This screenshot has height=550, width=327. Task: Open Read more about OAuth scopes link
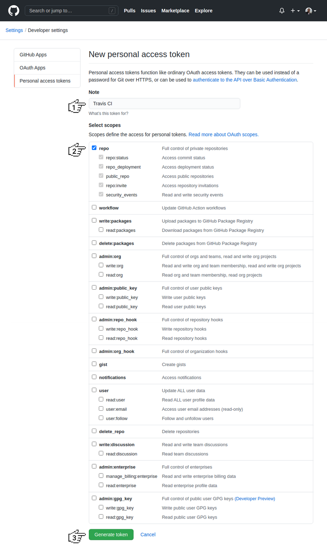pyautogui.click(x=223, y=134)
